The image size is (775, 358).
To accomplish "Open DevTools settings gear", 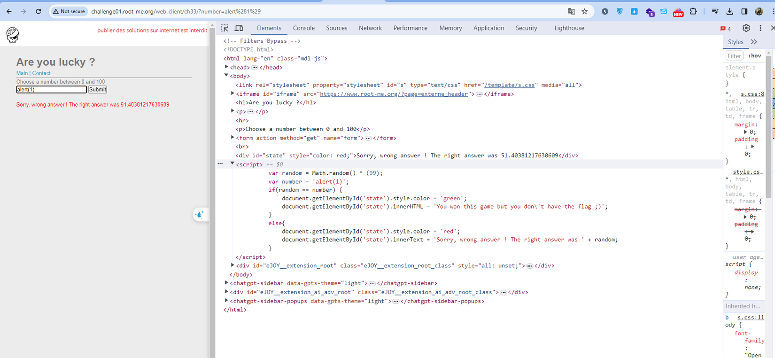I will click(x=746, y=28).
